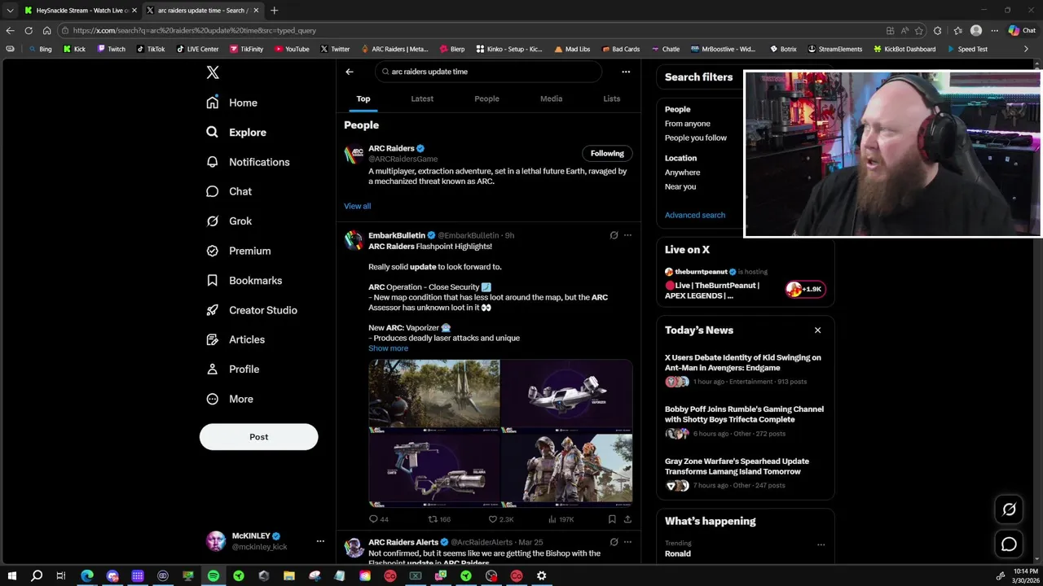
Task: Close the Today's News panel
Action: [x=817, y=330]
